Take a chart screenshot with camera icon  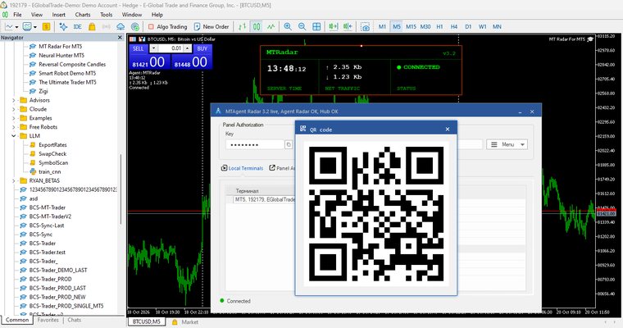[x=365, y=26]
